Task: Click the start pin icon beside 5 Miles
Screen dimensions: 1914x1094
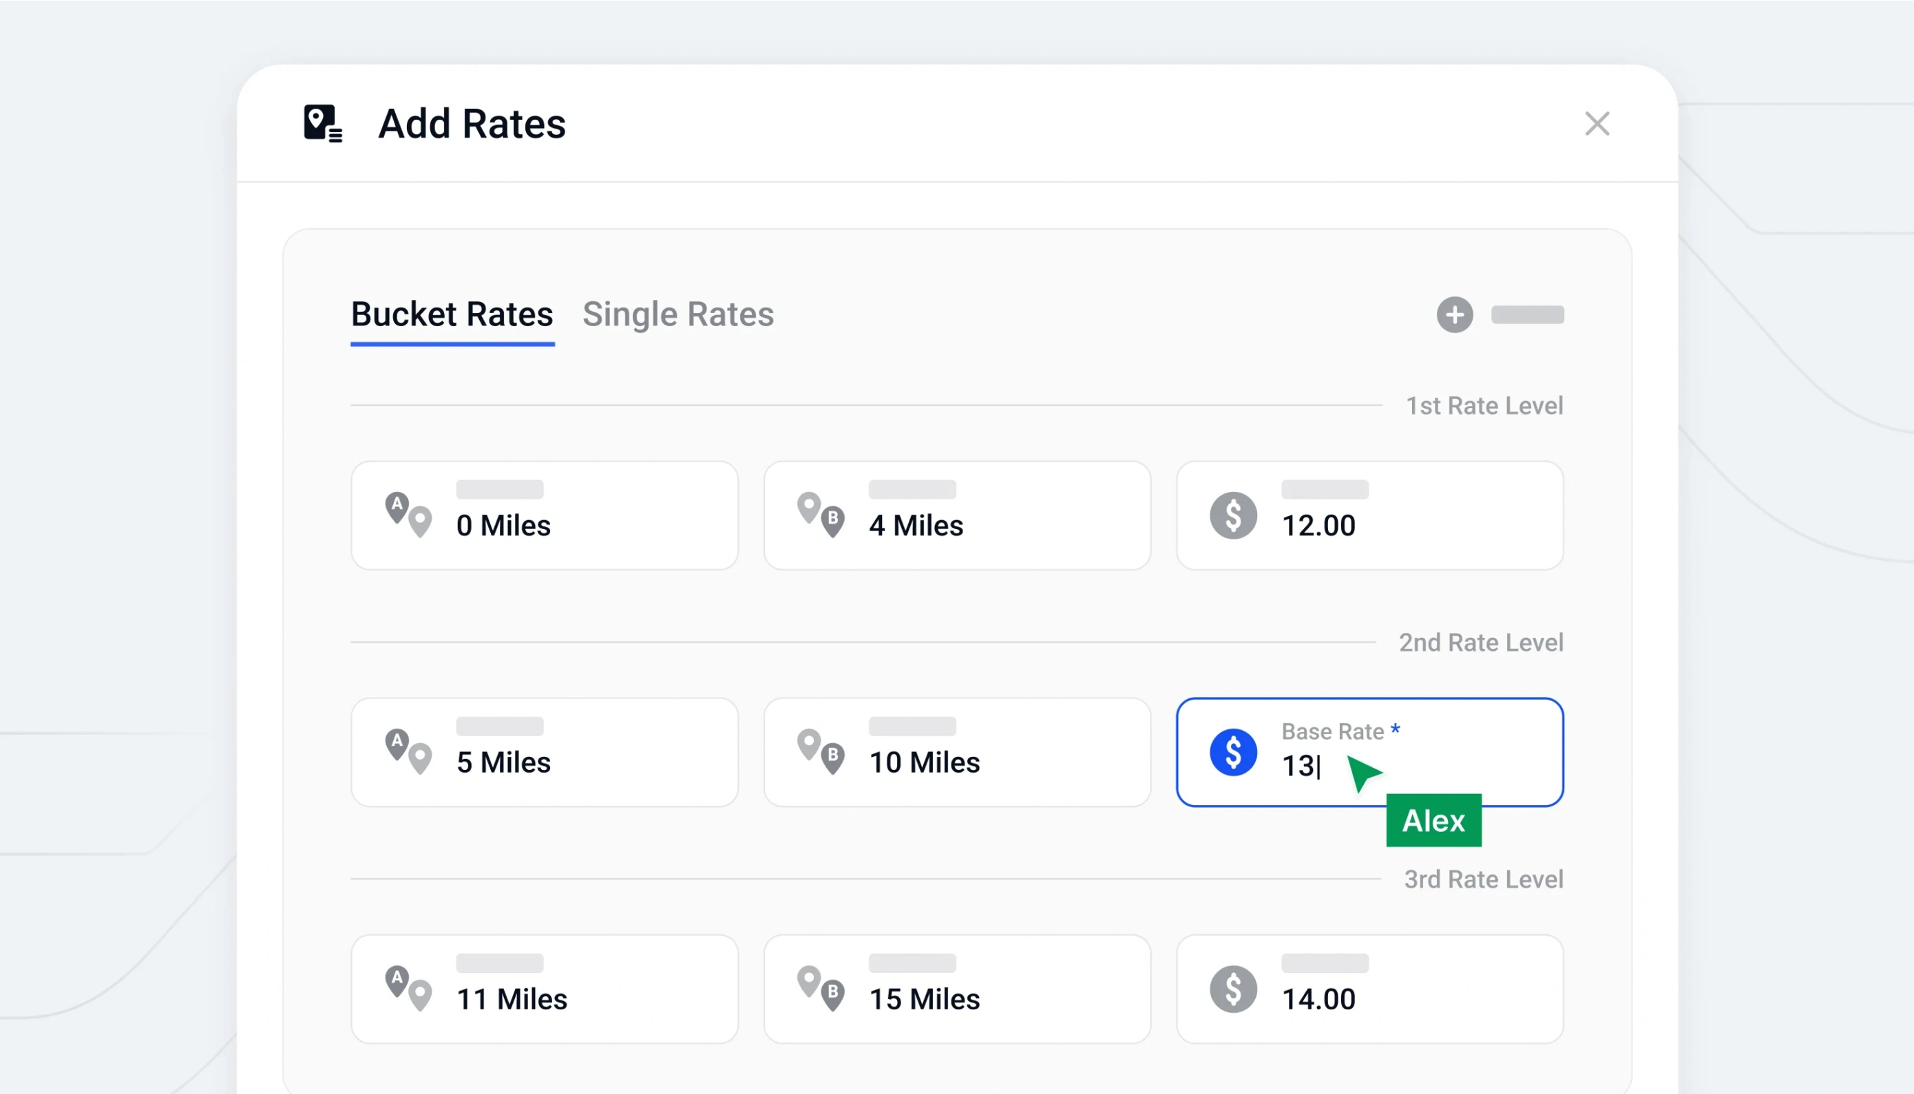Action: click(x=408, y=751)
